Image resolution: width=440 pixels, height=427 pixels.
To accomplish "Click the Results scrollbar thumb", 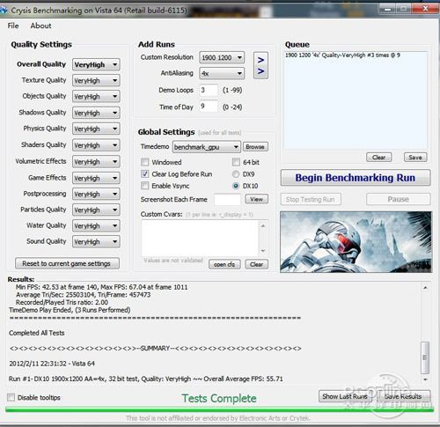I will tap(425, 357).
